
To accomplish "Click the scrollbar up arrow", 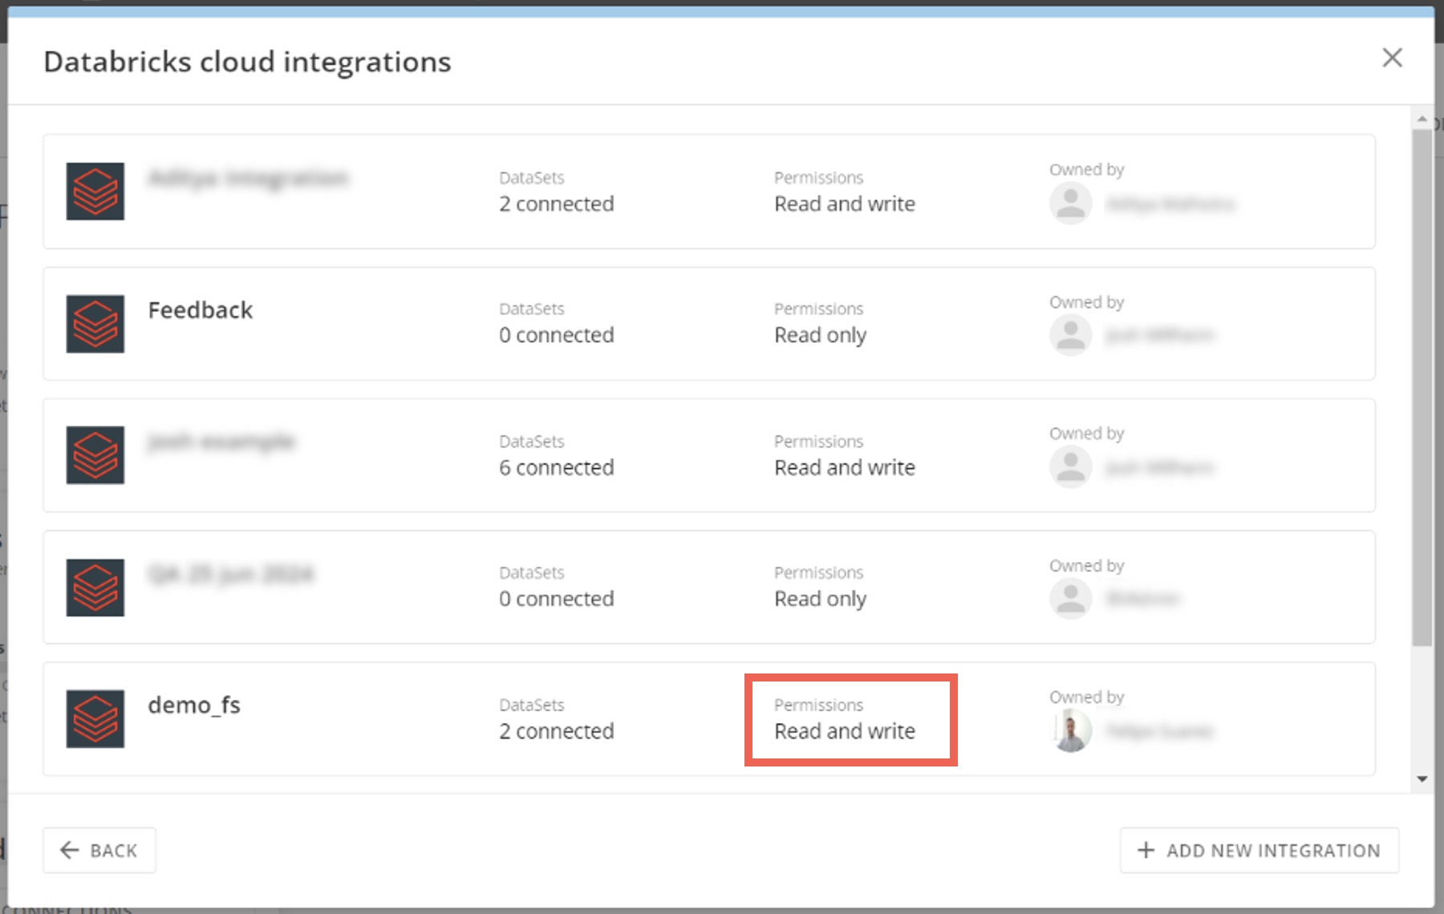I will tap(1422, 119).
